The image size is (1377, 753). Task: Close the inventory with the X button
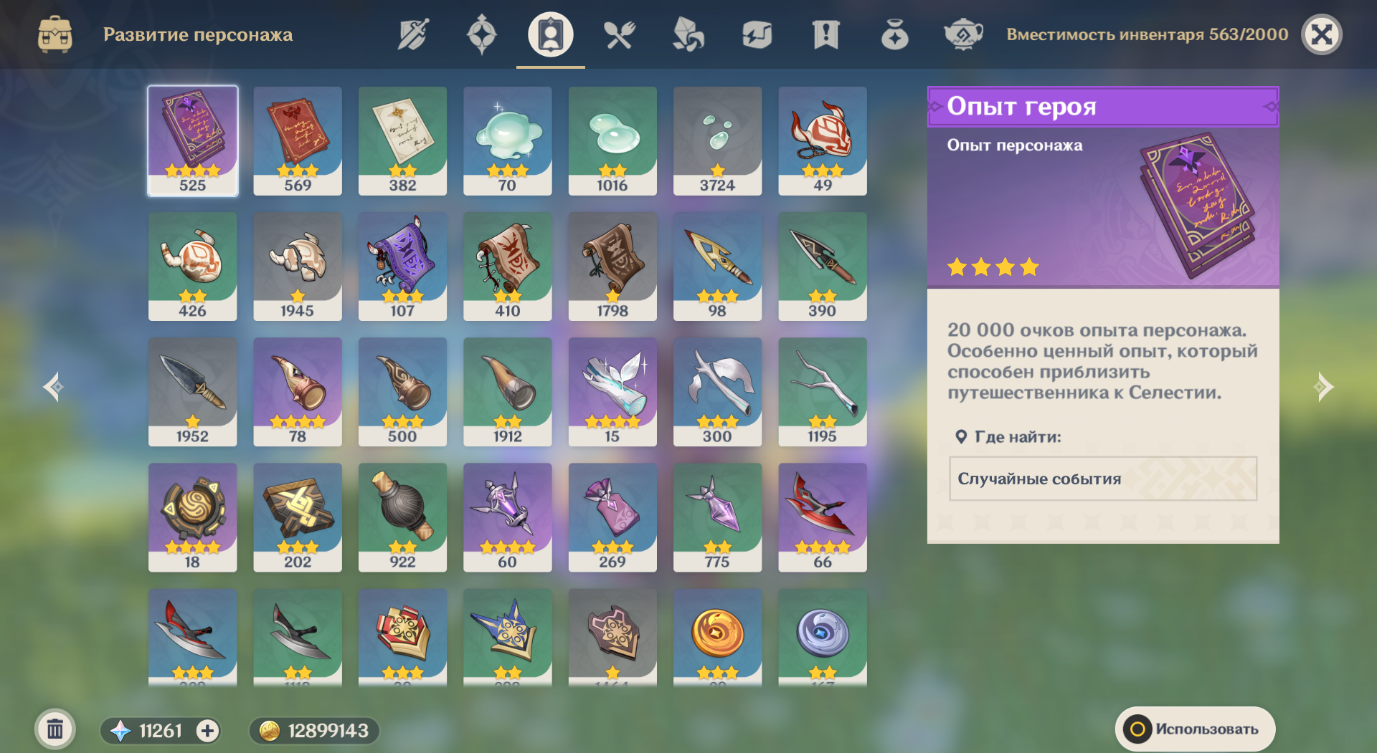click(1322, 34)
